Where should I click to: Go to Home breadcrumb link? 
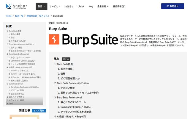pyautogui.click(x=9, y=16)
